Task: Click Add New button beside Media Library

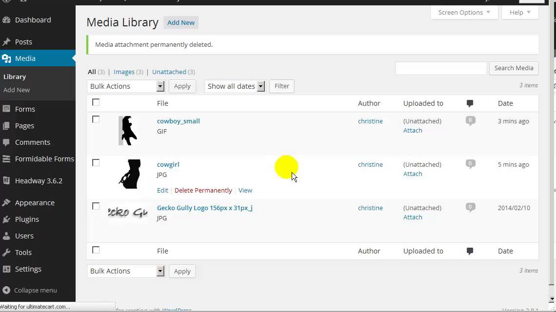Action: pyautogui.click(x=181, y=22)
